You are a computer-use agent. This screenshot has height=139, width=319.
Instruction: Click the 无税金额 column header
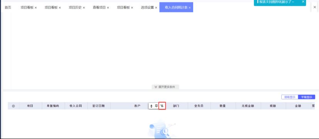pos(248,106)
